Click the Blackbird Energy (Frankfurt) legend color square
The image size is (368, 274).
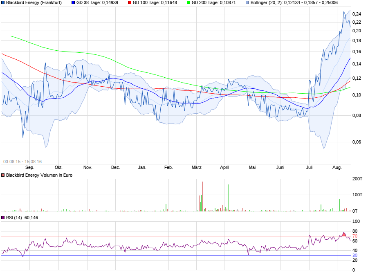(3, 3)
